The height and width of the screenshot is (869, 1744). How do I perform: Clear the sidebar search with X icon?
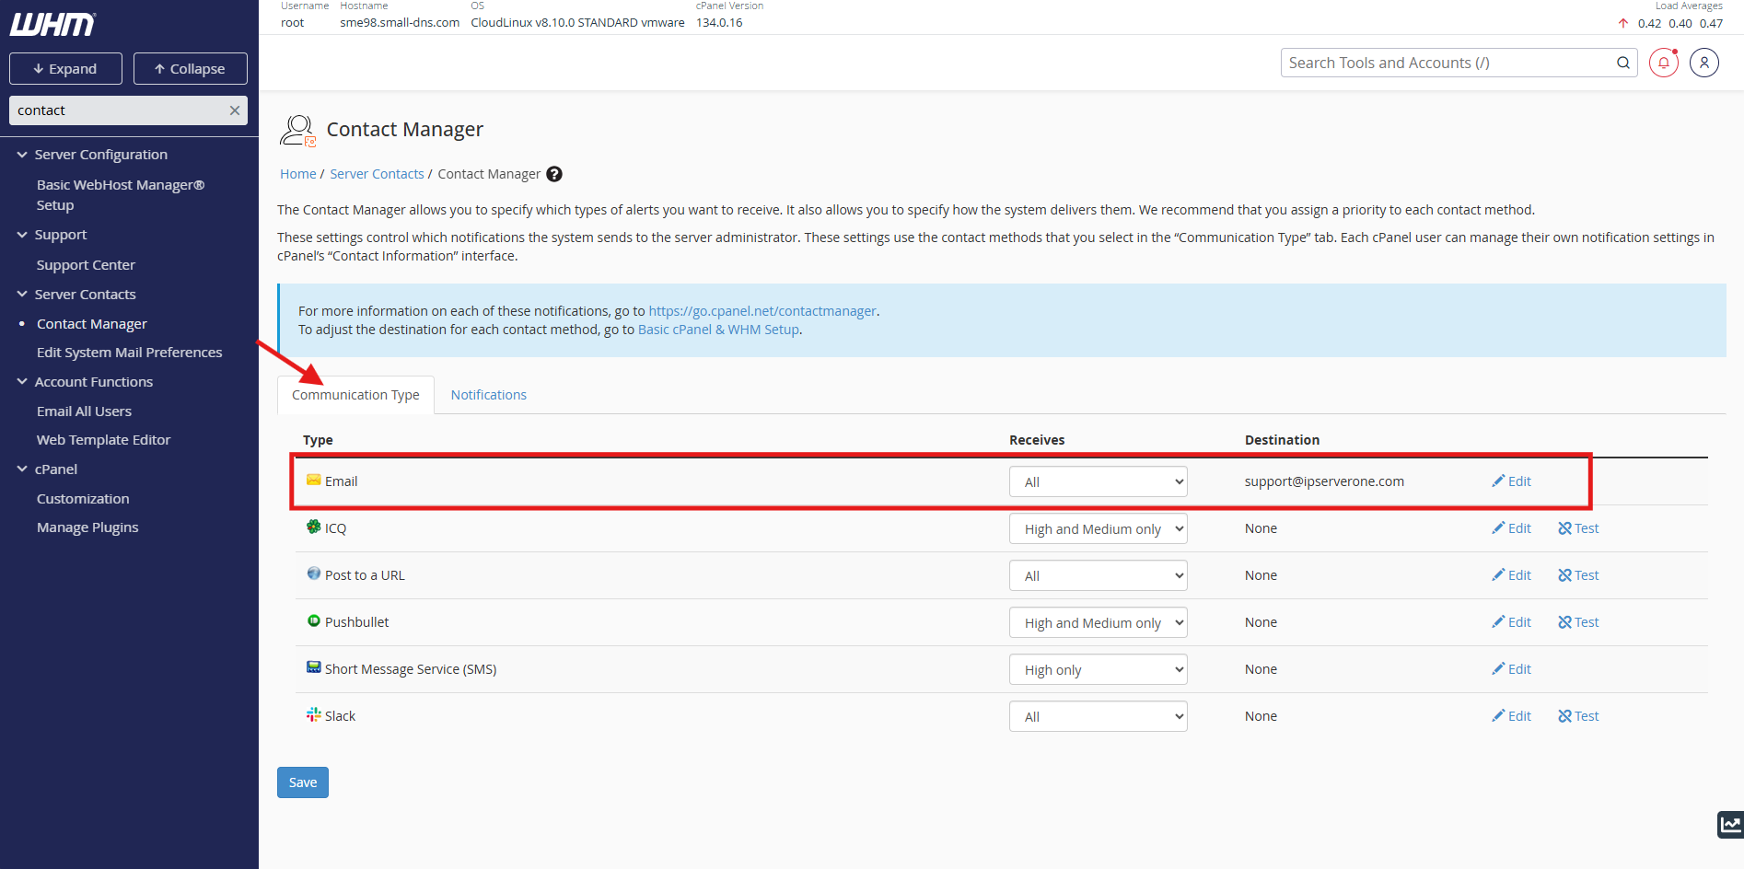(235, 110)
